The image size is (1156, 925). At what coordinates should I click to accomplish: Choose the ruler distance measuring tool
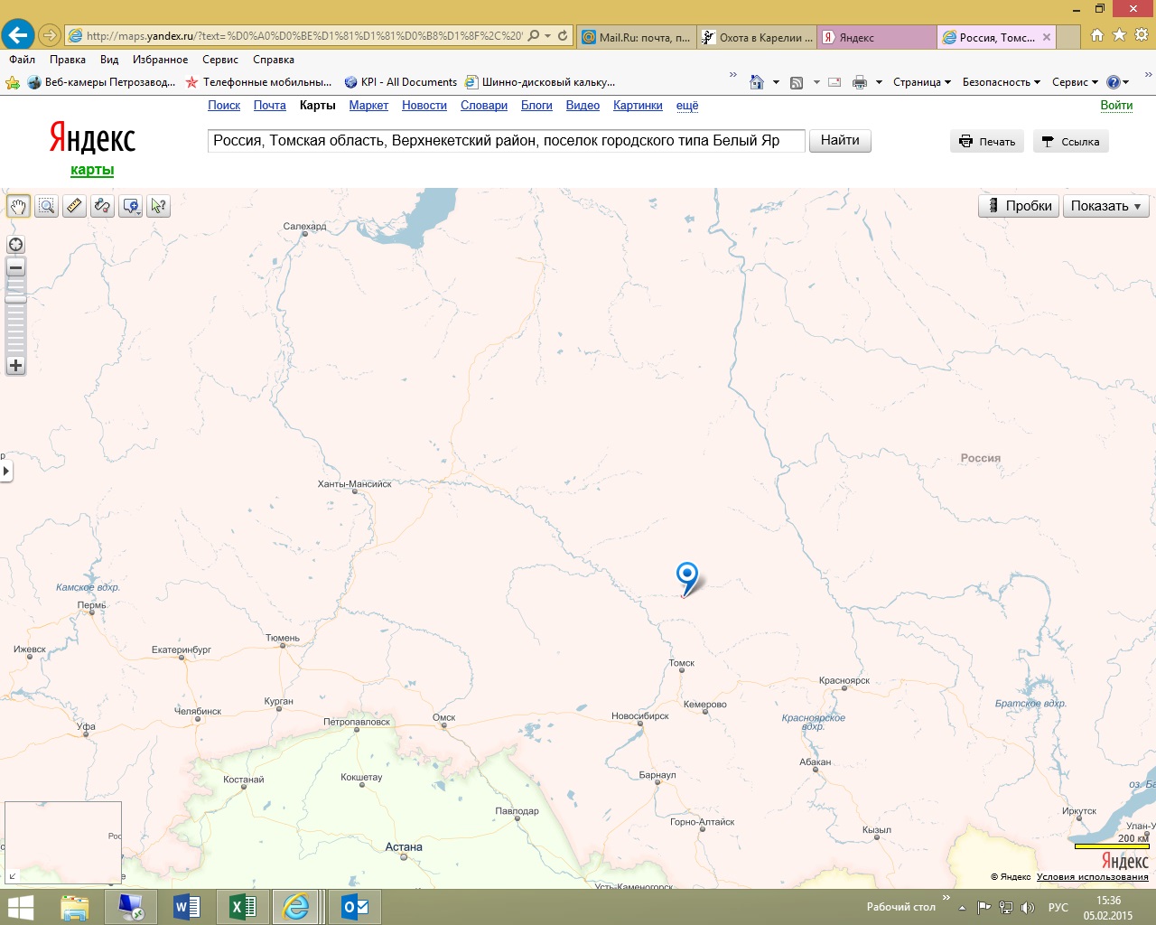tap(74, 206)
